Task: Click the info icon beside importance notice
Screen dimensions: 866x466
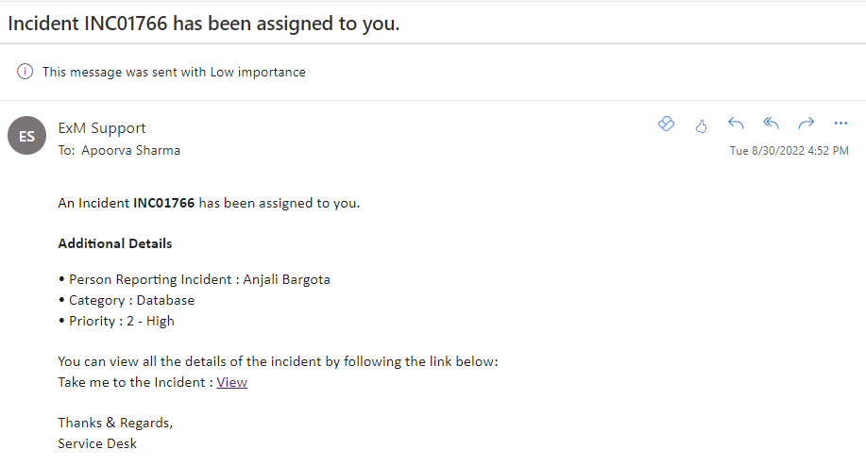Action: click(25, 72)
